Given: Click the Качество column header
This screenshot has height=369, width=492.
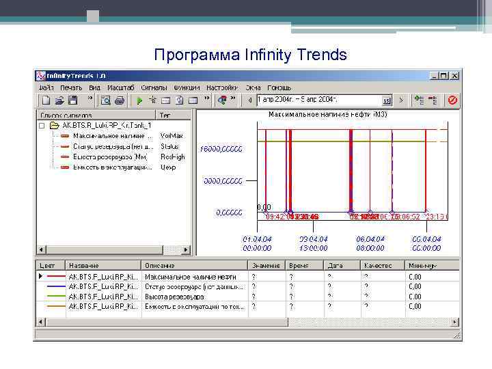Looking at the screenshot, I should (x=383, y=265).
